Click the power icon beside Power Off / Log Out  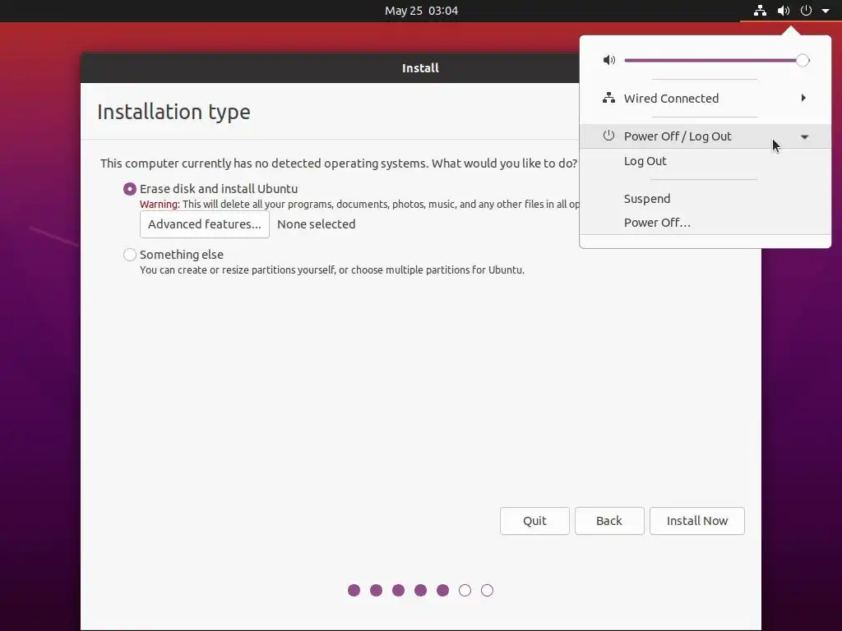[608, 136]
